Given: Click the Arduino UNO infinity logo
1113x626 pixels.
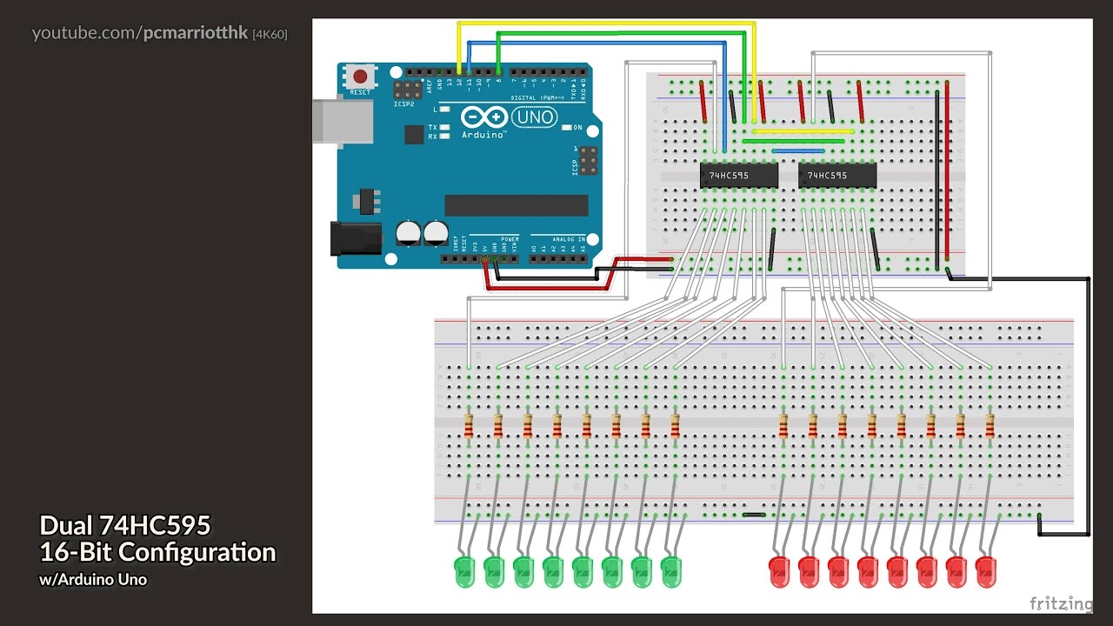Looking at the screenshot, I should pyautogui.click(x=484, y=117).
